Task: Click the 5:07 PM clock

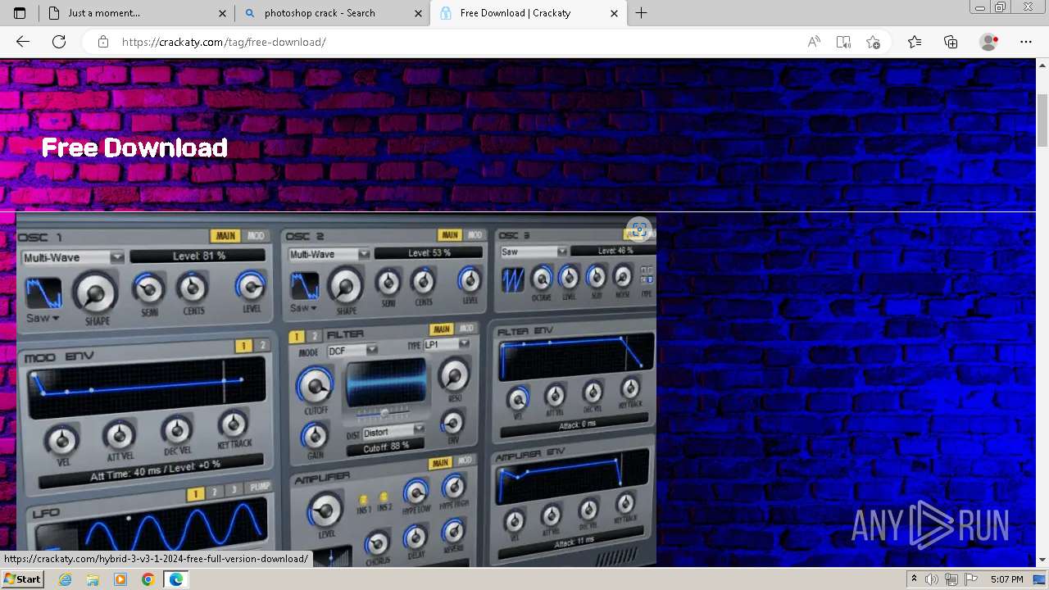Action: coord(1006,579)
